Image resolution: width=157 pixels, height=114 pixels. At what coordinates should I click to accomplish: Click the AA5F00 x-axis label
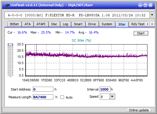pyautogui.click(x=137, y=80)
